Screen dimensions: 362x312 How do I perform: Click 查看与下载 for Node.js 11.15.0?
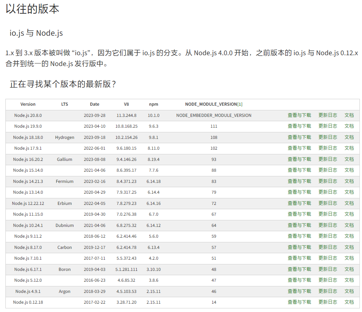[299, 214]
